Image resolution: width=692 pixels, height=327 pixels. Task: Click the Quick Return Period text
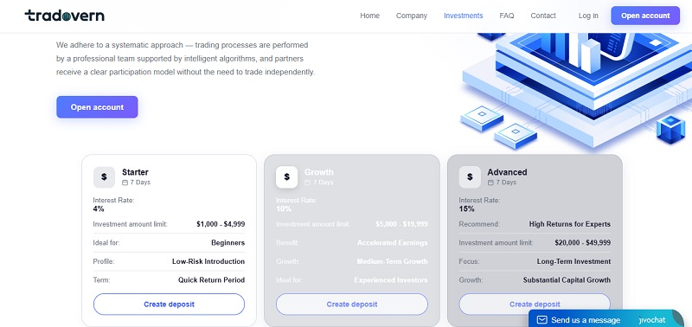click(211, 279)
